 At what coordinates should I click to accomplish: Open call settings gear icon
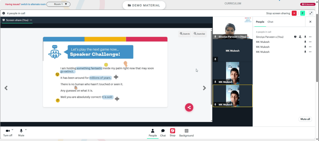pyautogui.click(x=4, y=13)
